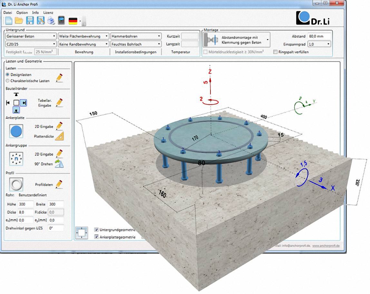Viewport: 370px width, 294px height.
Task: Click the Profildaten label
Action: 44,184
